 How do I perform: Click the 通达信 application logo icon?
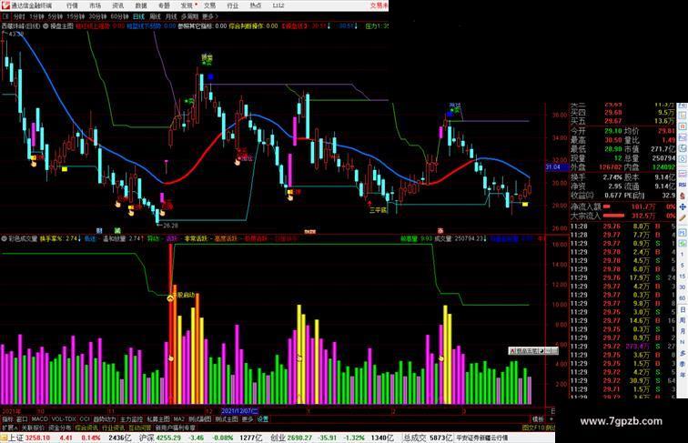(x=5, y=5)
